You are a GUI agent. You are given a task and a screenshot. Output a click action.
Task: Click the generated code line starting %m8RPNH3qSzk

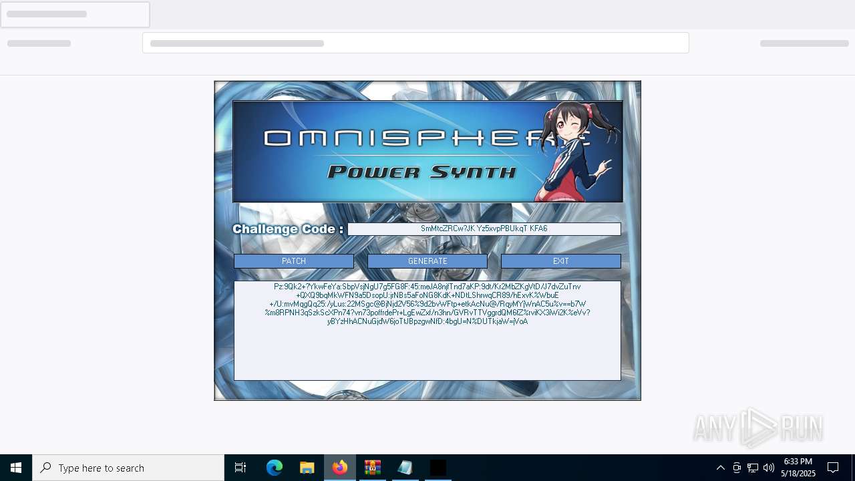click(x=427, y=313)
